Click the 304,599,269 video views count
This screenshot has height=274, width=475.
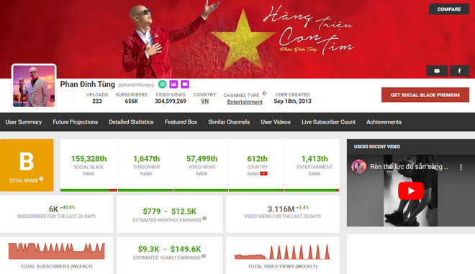tap(171, 101)
